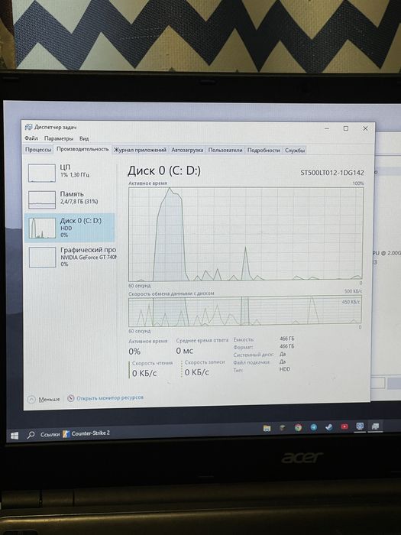
Task: Click the Task Manager title bar icon
Action: pyautogui.click(x=29, y=128)
